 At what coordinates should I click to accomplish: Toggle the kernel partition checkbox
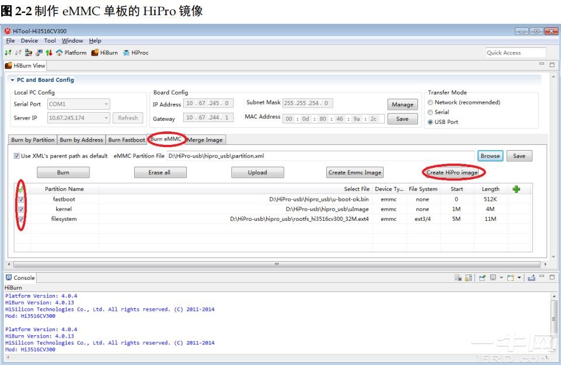point(21,209)
